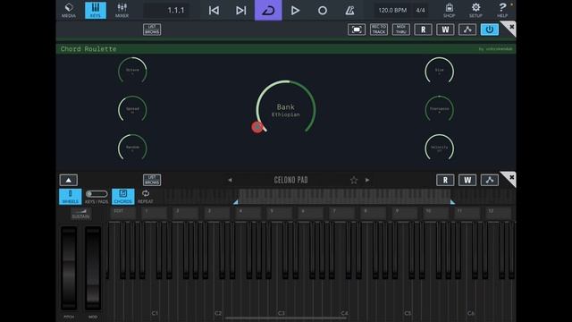Trigger chord pad 10

tap(435, 213)
